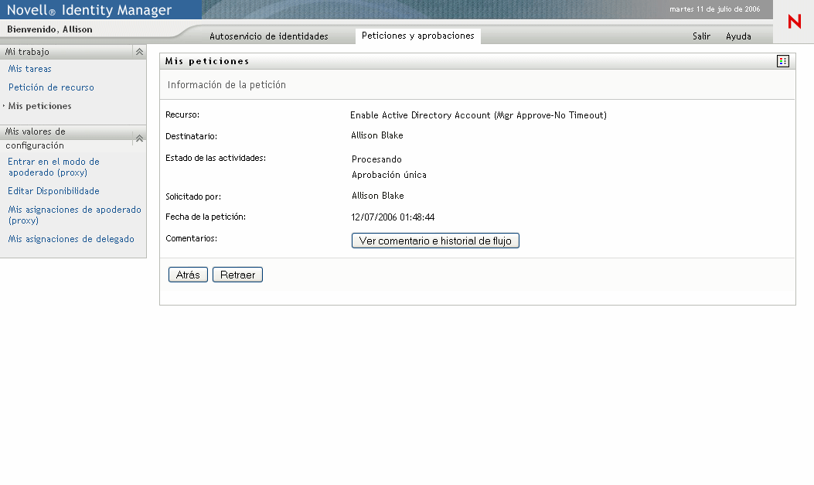
Task: Collapse Mis valores de configuración section
Action: [139, 138]
